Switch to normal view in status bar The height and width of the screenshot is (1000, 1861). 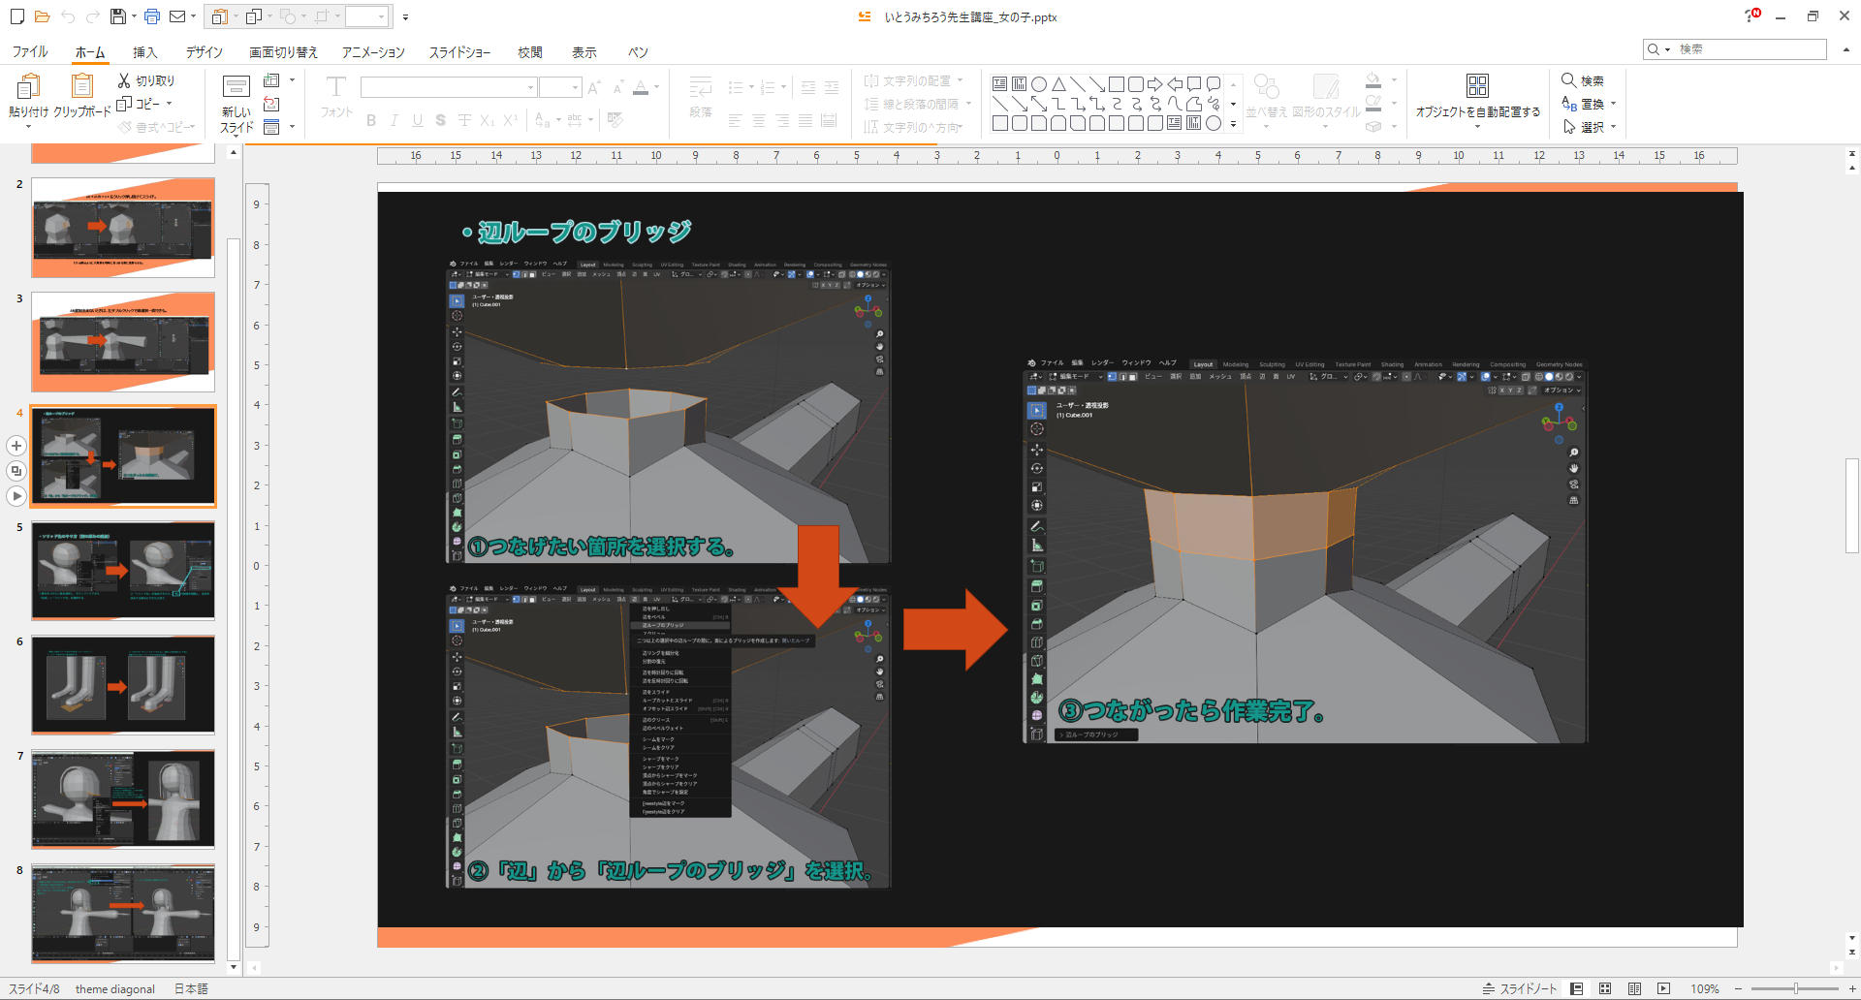point(1577,989)
